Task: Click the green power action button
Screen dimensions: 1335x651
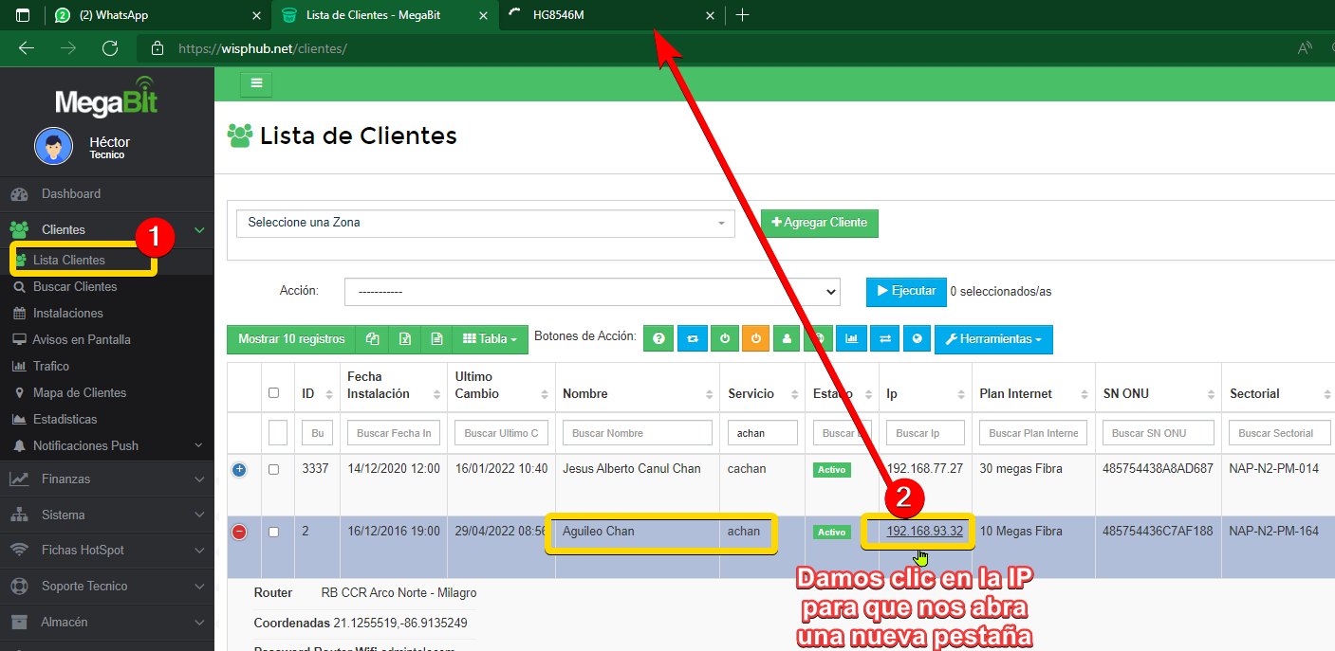Action: pos(725,338)
